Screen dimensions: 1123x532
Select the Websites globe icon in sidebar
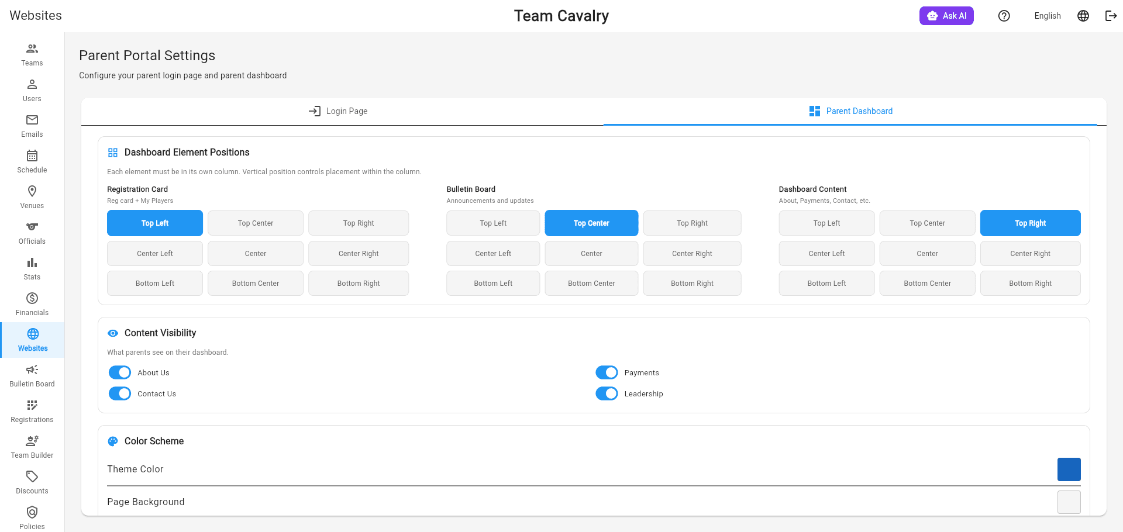[x=33, y=334]
